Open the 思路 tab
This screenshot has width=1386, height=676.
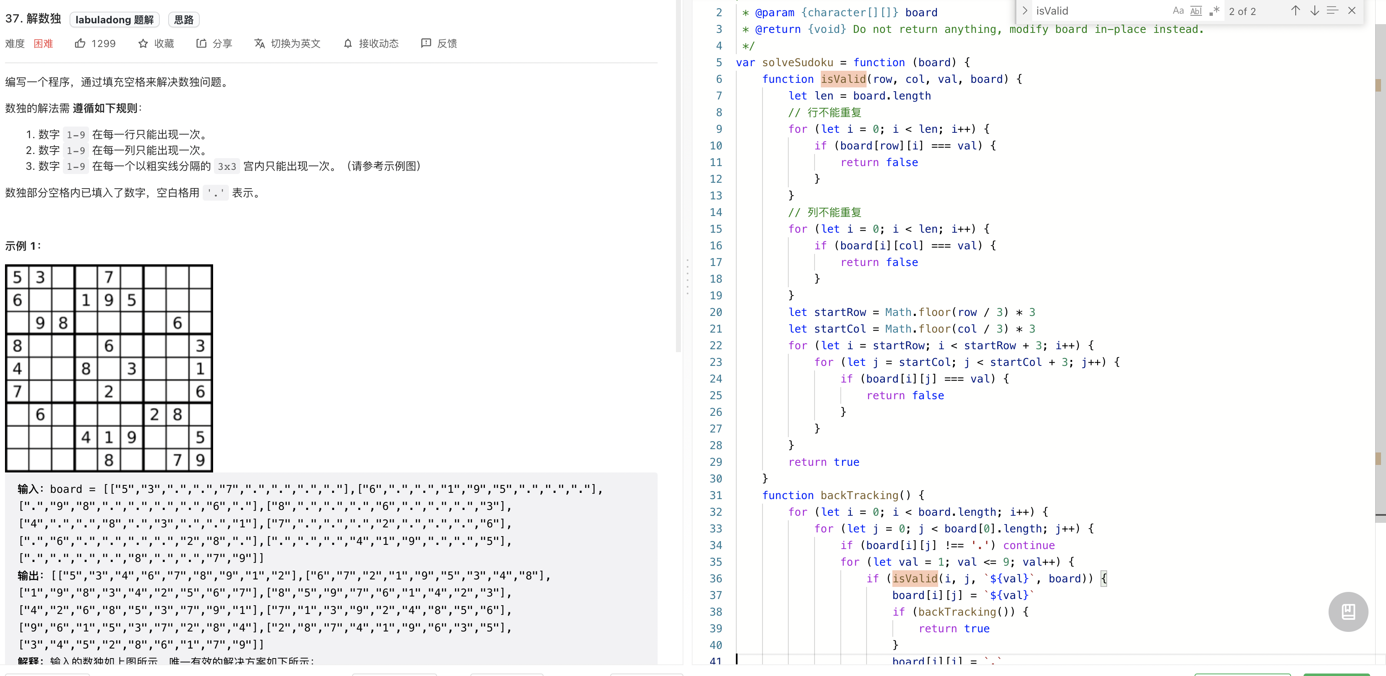pos(184,20)
